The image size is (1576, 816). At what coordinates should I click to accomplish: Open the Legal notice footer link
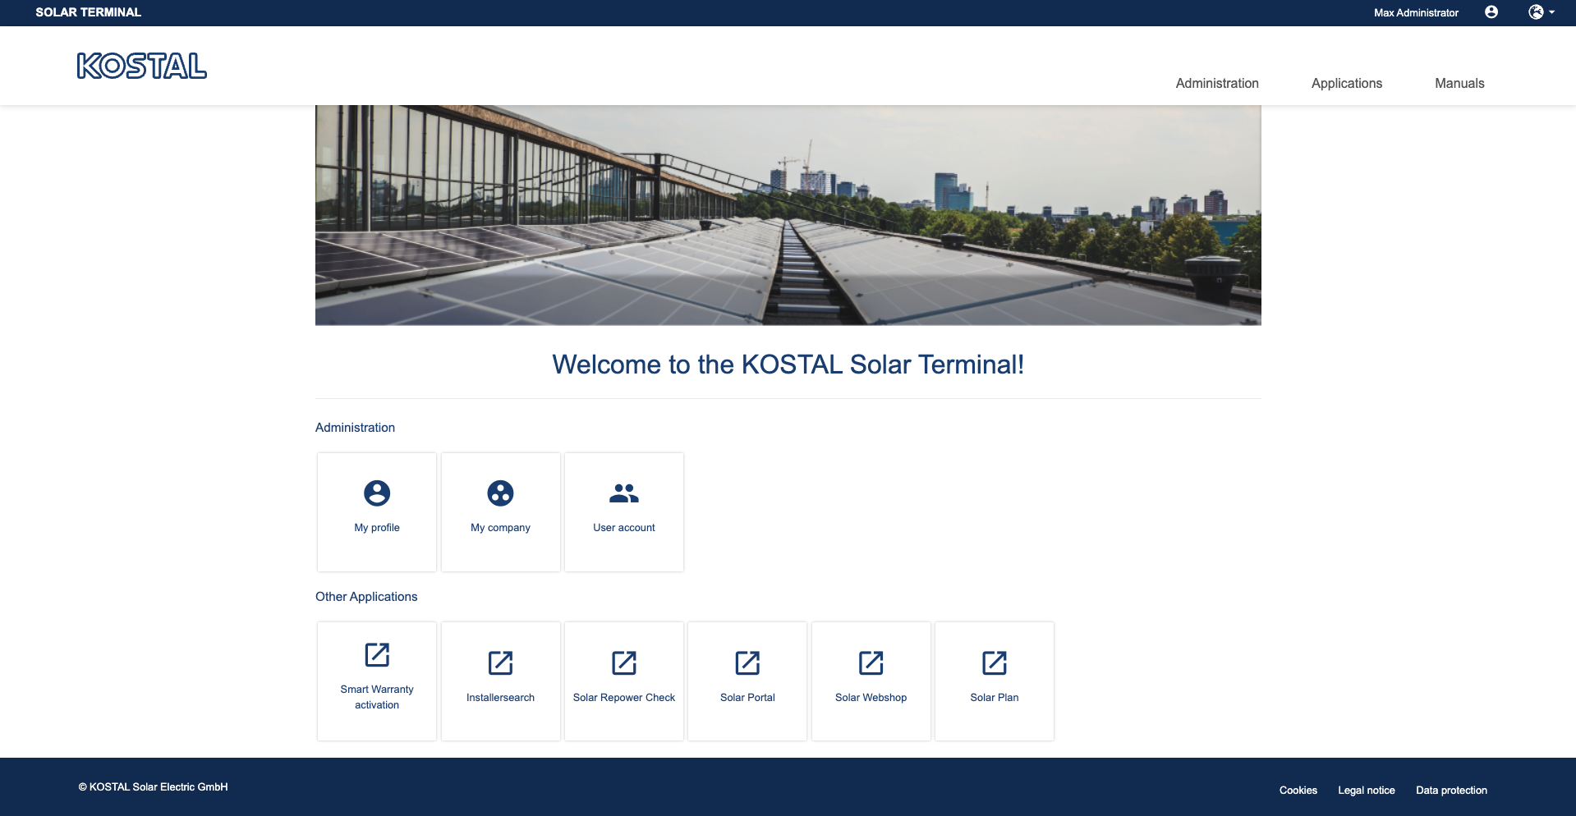1367,791
